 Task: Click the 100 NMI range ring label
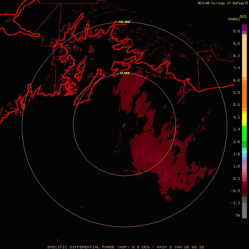point(124,22)
